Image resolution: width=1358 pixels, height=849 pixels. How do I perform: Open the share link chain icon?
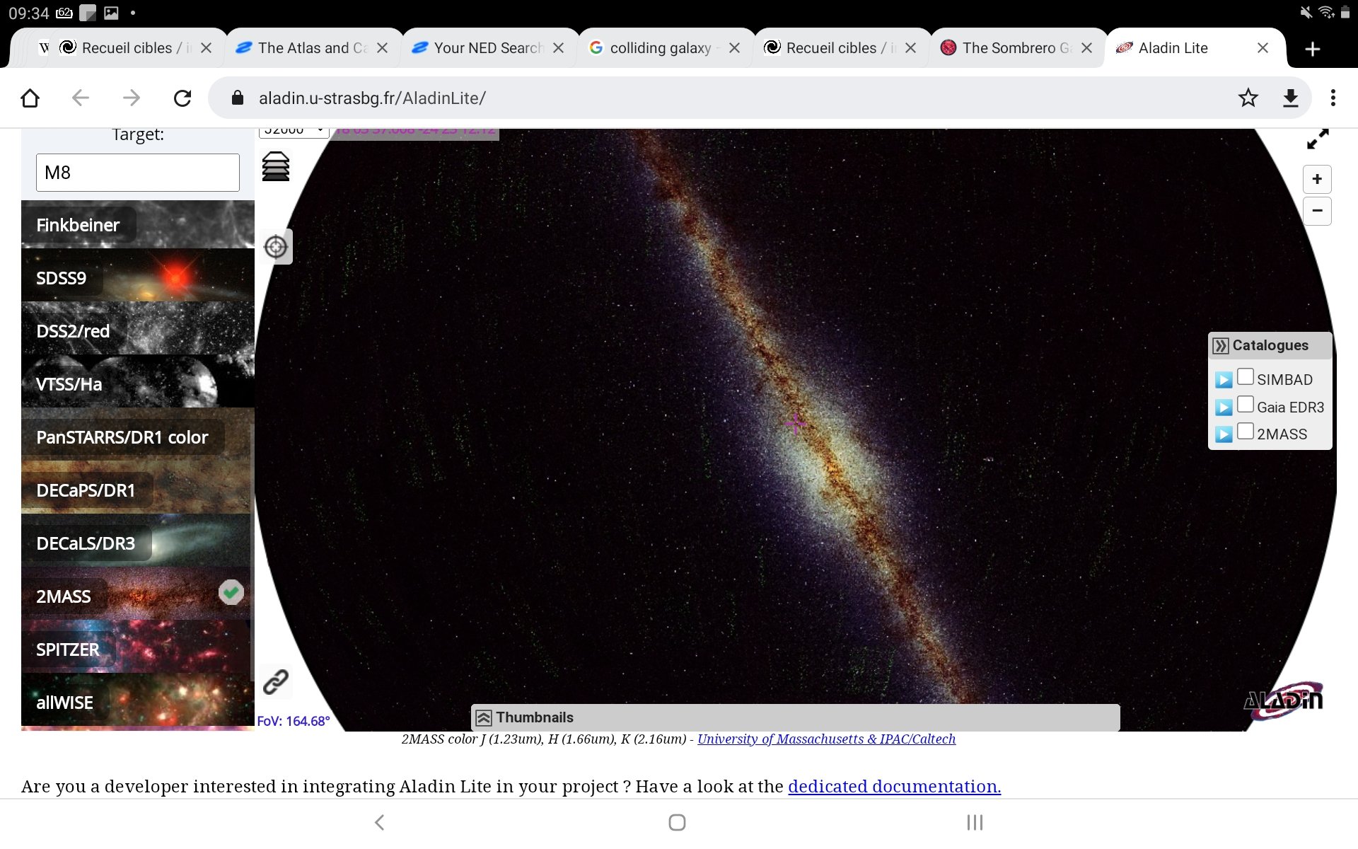coord(276,682)
